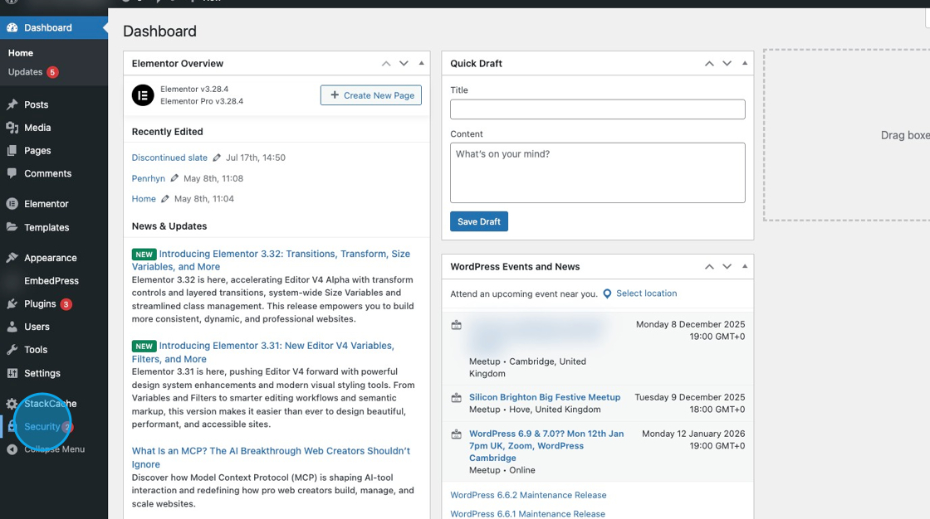930x519 pixels.
Task: Open What Is an MCP article
Action: (271, 458)
